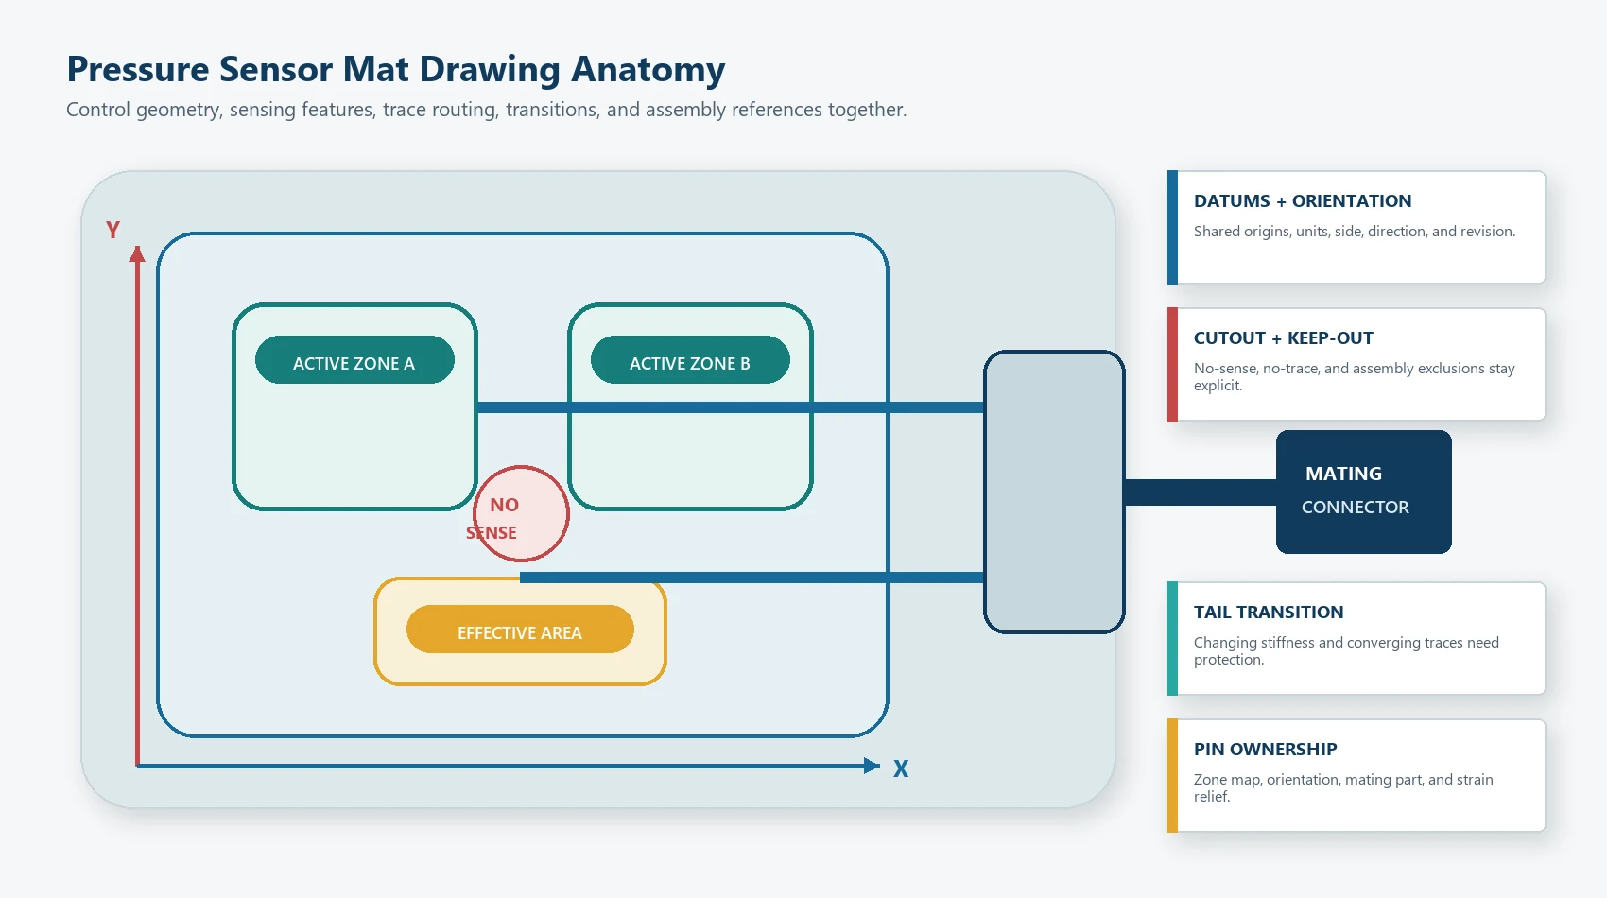Screen dimensions: 1607x898
Task: Open the DATUMS + ORIENTATION card
Action: coord(1356,227)
